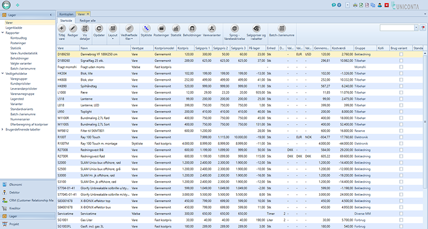The height and width of the screenshot is (229, 428).
Task: Open the tab list arrow at far right
Action: [425, 14]
